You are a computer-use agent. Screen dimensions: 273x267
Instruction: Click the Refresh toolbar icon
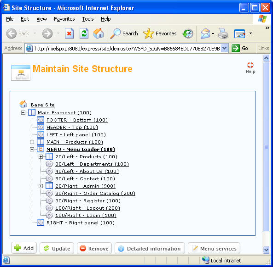coord(84,33)
